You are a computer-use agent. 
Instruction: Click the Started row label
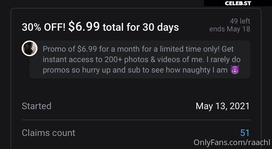(36, 106)
